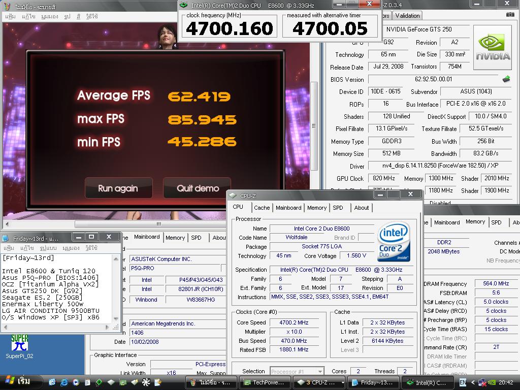Click the Paint window title bar icon

pos(7,7)
